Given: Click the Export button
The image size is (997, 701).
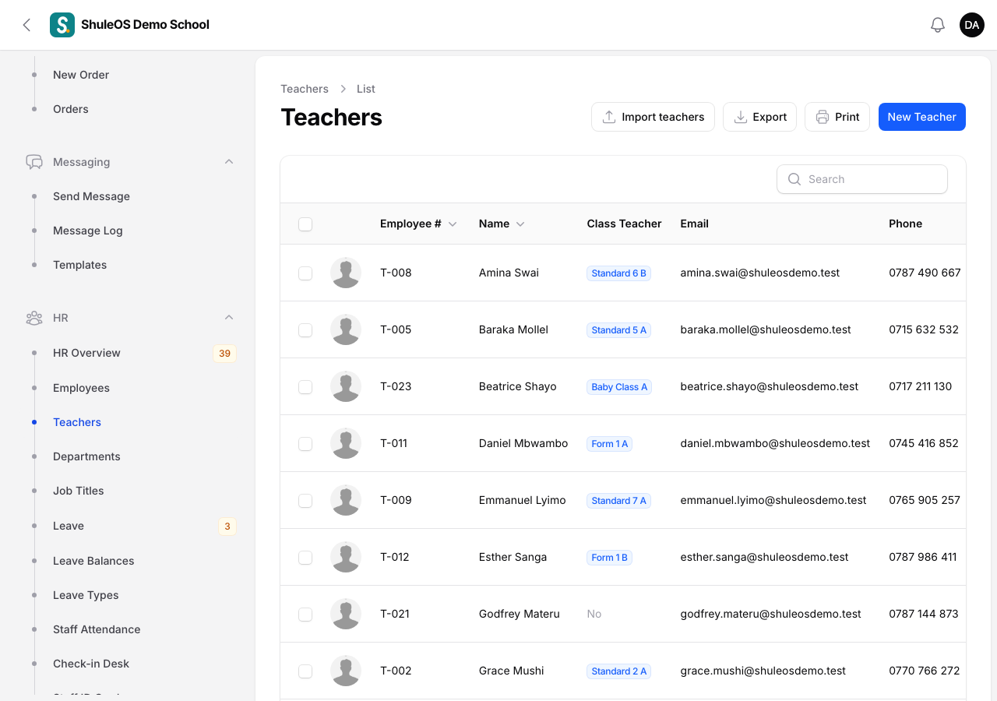Looking at the screenshot, I should click(759, 117).
